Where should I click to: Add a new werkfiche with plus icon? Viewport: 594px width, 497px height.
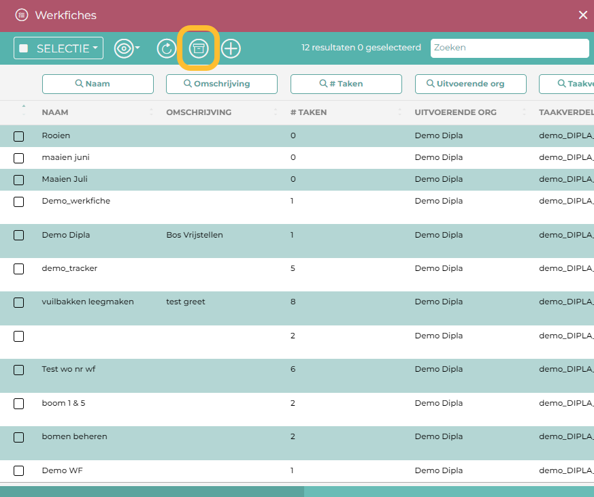pos(231,48)
